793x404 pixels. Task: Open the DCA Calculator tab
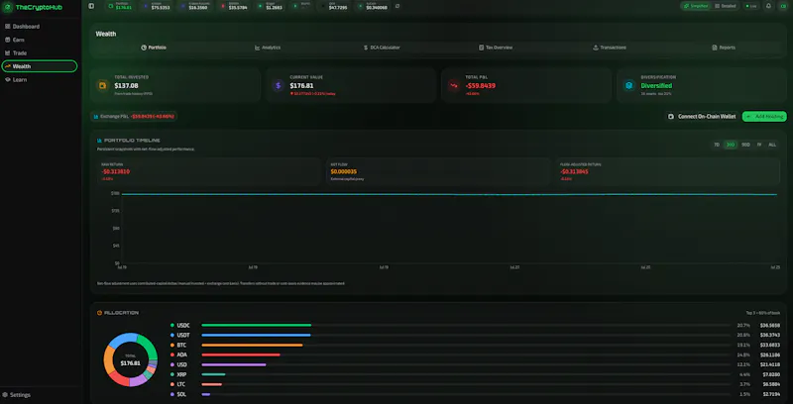(382, 48)
